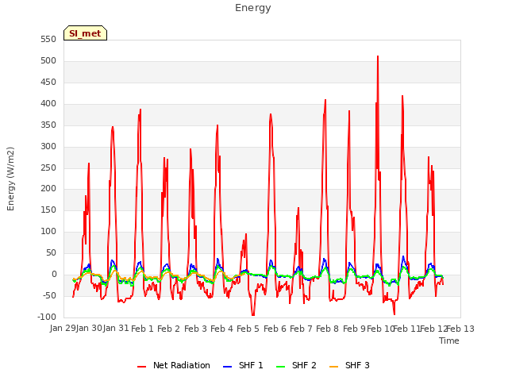
Task: Click the 0 y-axis tick label
Action: 54,275
